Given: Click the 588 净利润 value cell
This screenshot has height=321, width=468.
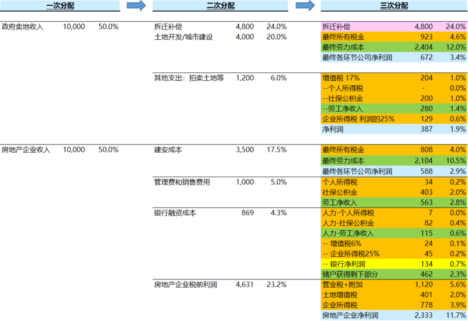Looking at the screenshot, I should click(x=426, y=171).
